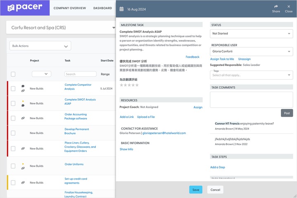Click Add a Link
Image resolution: width=297 pixels, height=198 pixels.
(127, 117)
